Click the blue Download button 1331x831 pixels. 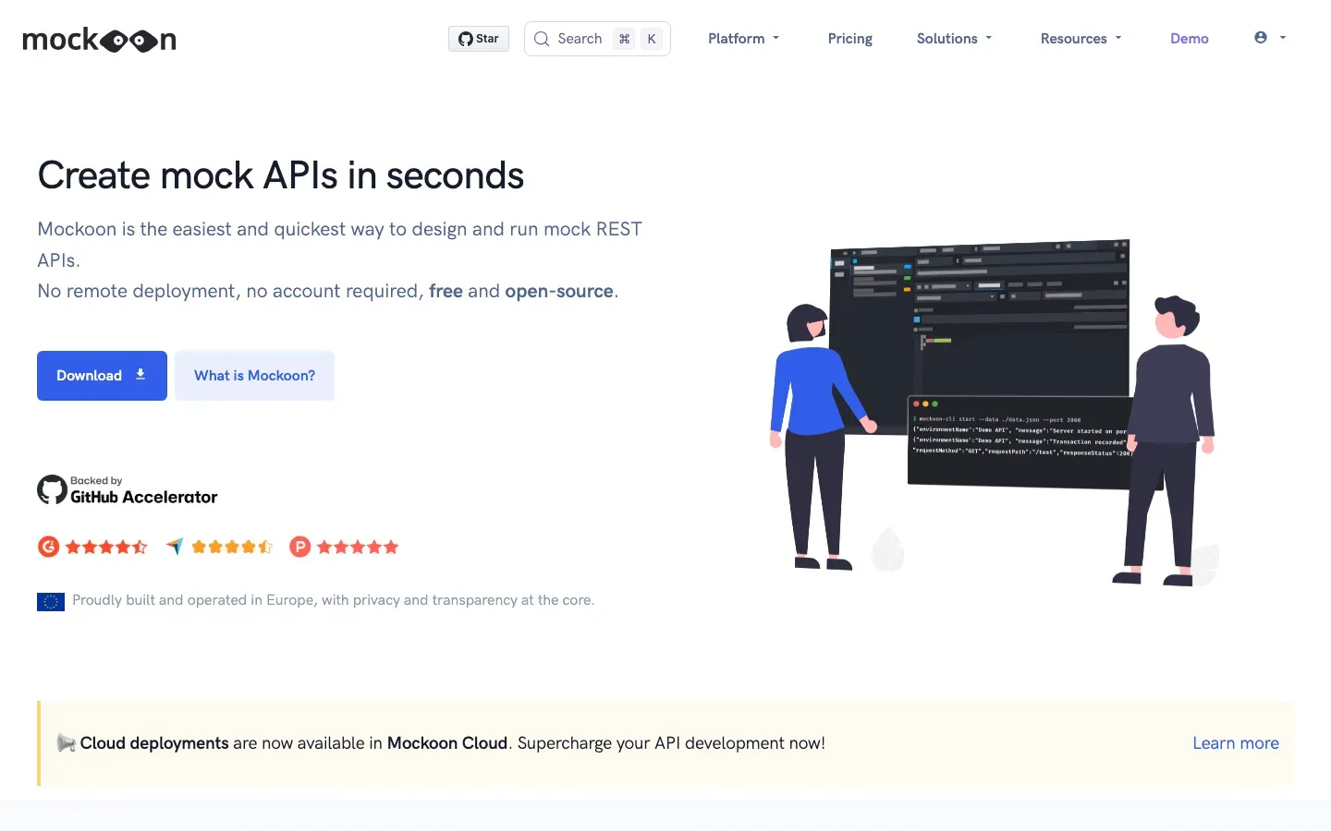(102, 376)
